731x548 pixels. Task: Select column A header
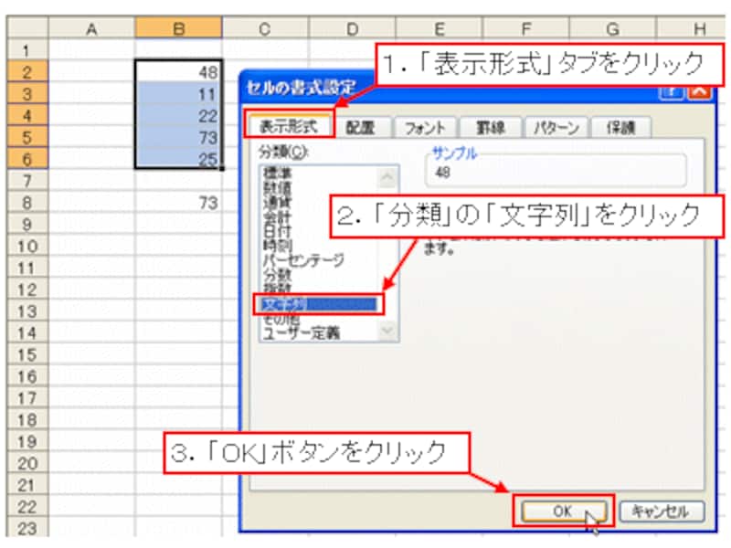point(92,28)
